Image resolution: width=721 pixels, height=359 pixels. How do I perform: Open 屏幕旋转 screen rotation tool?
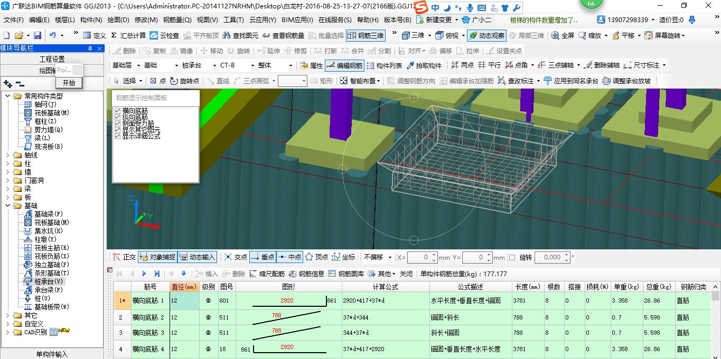coord(662,35)
